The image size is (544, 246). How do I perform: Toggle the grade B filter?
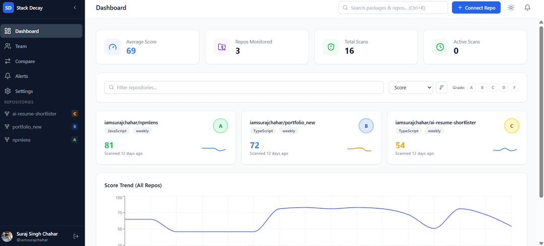tap(482, 88)
